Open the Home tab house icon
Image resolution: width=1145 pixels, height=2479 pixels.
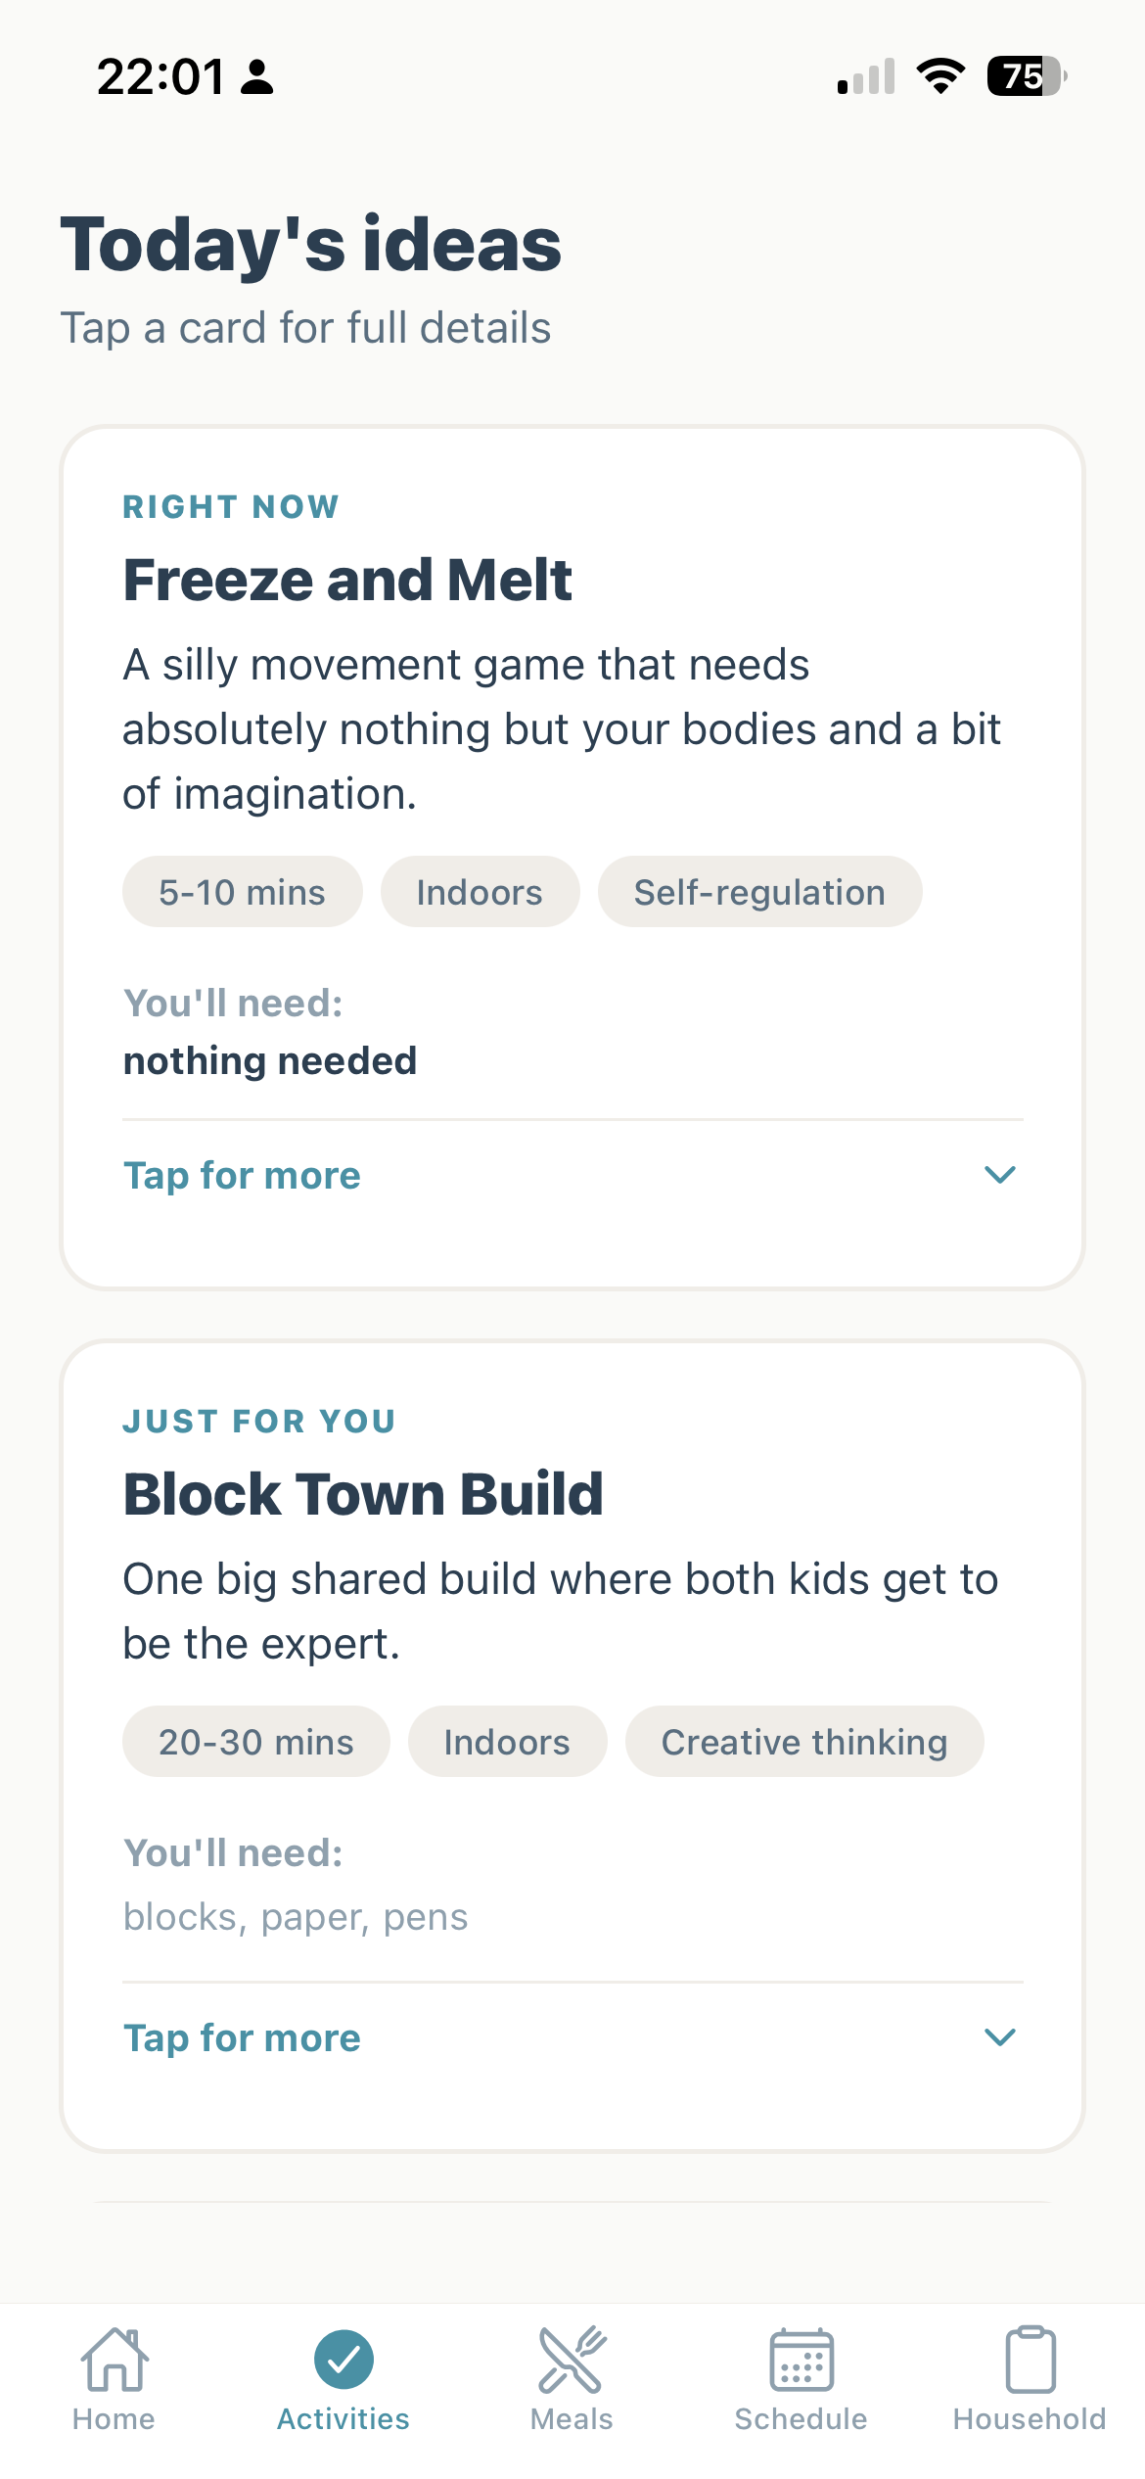tap(114, 2360)
